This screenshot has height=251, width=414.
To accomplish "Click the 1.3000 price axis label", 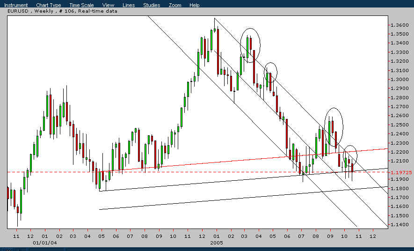I will point(399,80).
